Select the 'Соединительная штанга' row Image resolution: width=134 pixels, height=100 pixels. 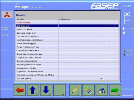[x=67, y=50]
